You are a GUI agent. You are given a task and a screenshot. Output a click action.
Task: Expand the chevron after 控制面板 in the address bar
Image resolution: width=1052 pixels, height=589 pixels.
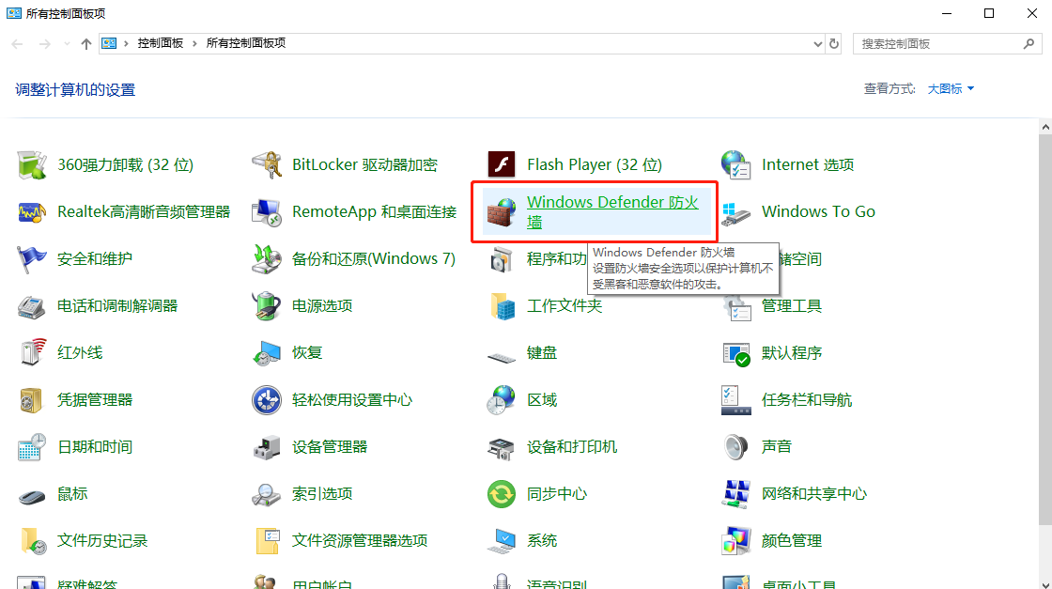(194, 43)
